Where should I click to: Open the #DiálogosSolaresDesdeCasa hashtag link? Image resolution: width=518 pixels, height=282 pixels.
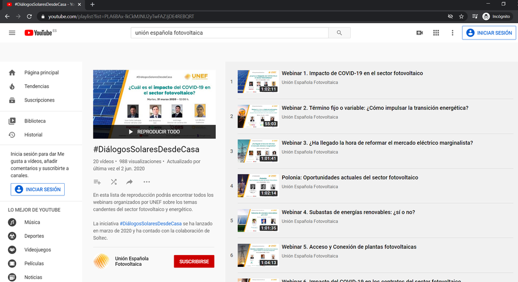(x=151, y=224)
